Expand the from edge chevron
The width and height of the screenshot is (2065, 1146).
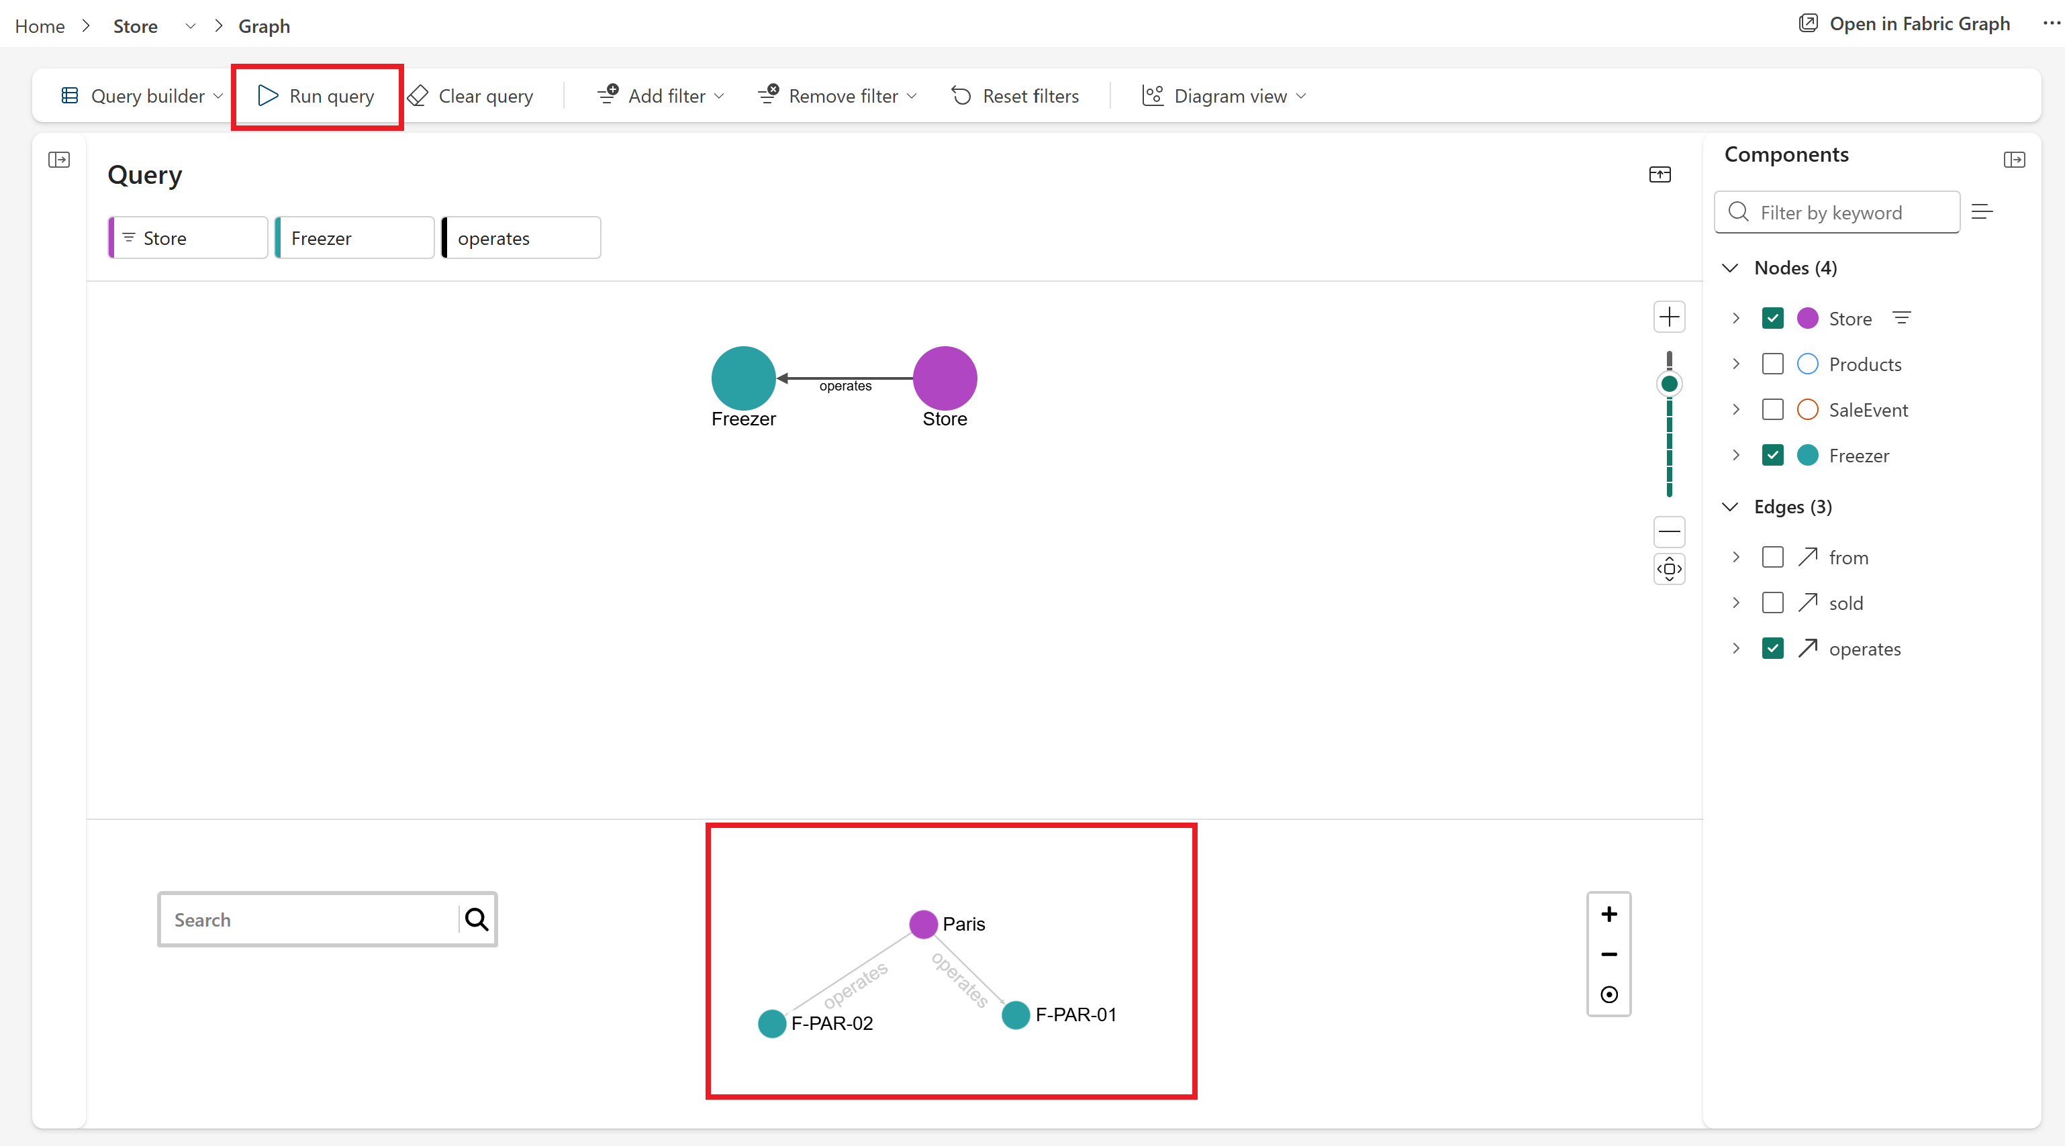coord(1736,557)
